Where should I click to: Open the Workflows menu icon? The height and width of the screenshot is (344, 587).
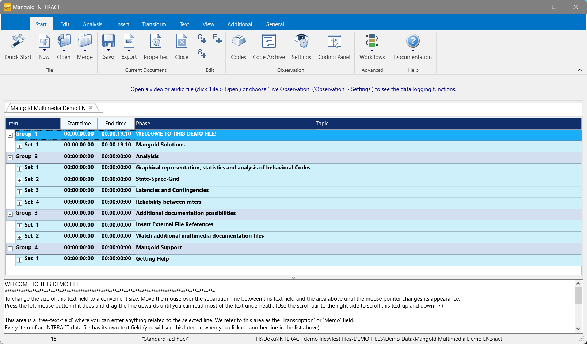pos(372,41)
